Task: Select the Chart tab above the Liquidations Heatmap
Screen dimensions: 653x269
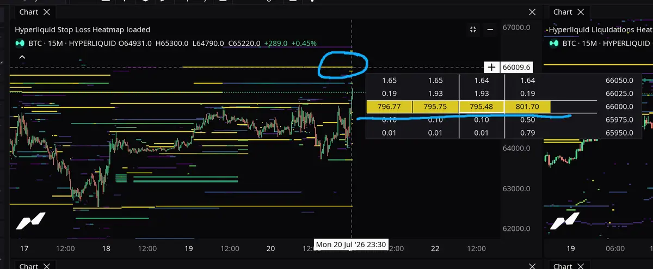Action: pos(563,11)
